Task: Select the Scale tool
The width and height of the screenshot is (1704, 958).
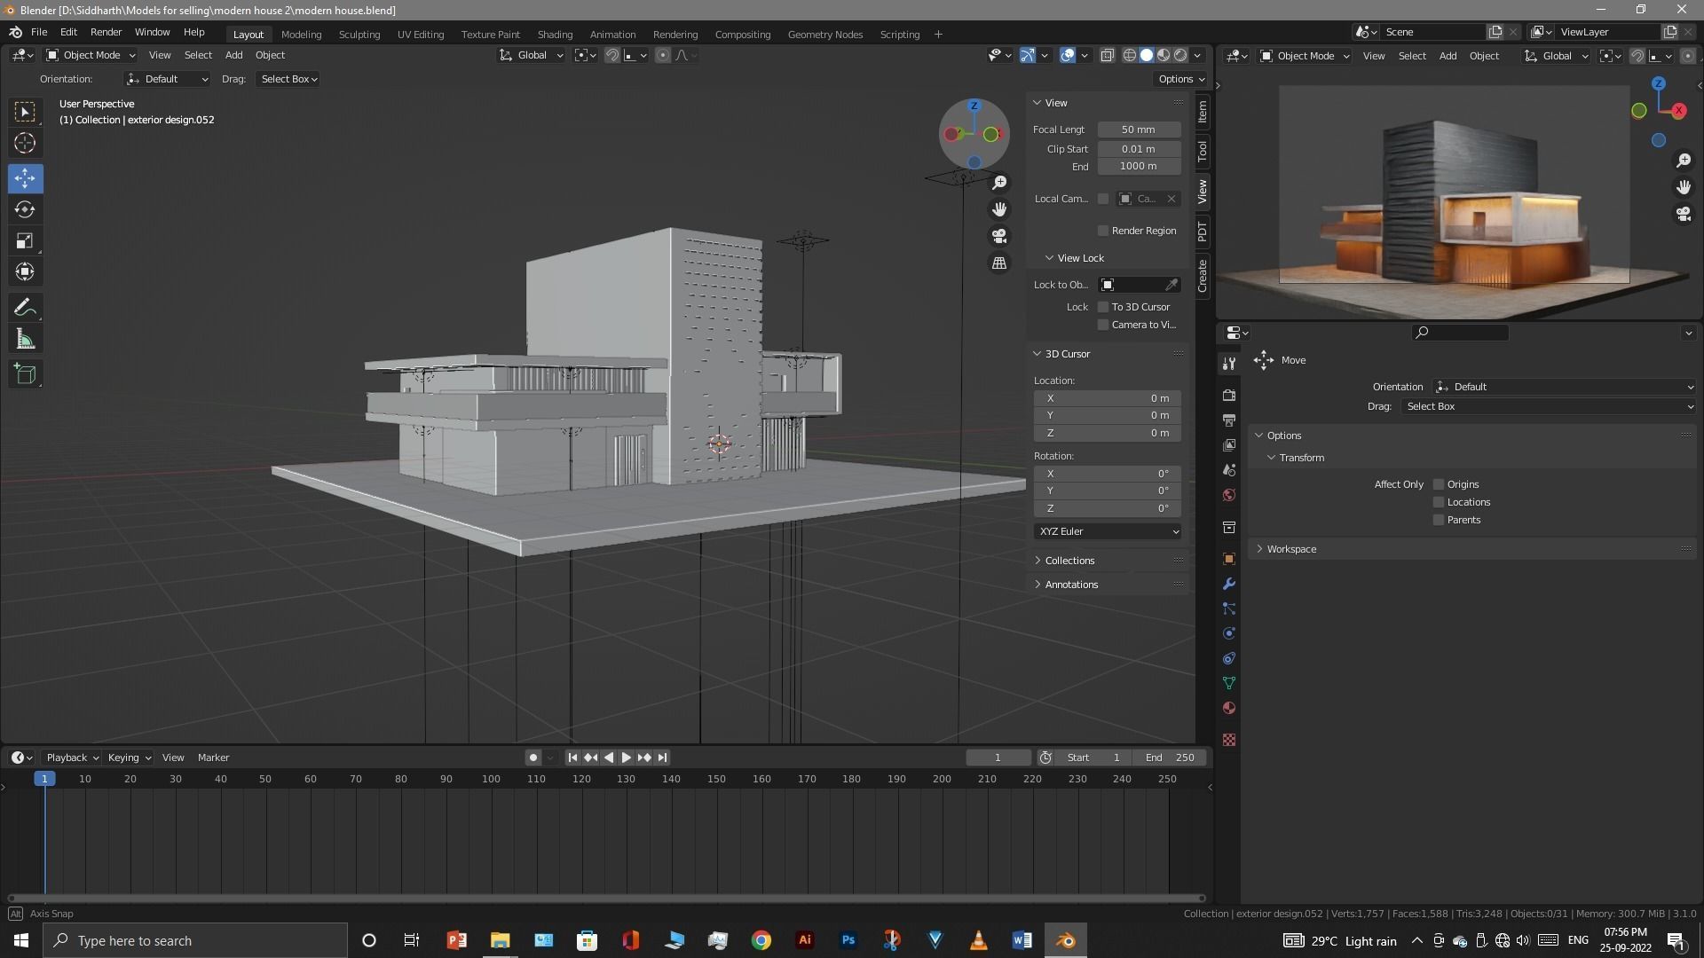Action: coord(25,240)
